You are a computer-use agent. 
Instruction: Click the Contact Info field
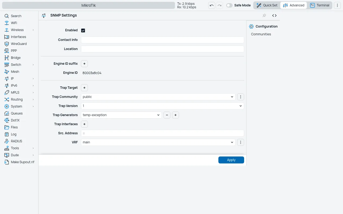[x=162, y=40]
